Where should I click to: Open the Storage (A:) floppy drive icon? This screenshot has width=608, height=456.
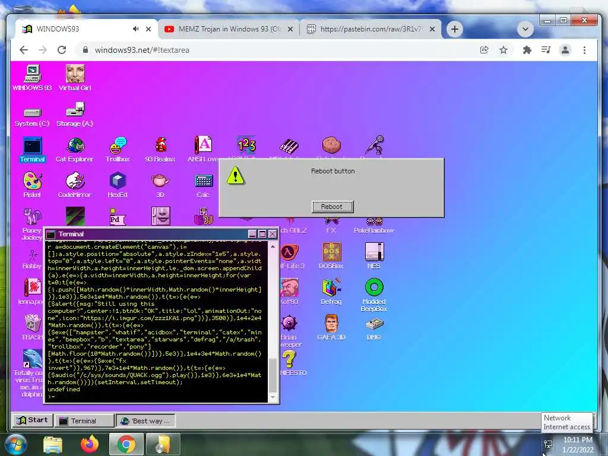75,115
